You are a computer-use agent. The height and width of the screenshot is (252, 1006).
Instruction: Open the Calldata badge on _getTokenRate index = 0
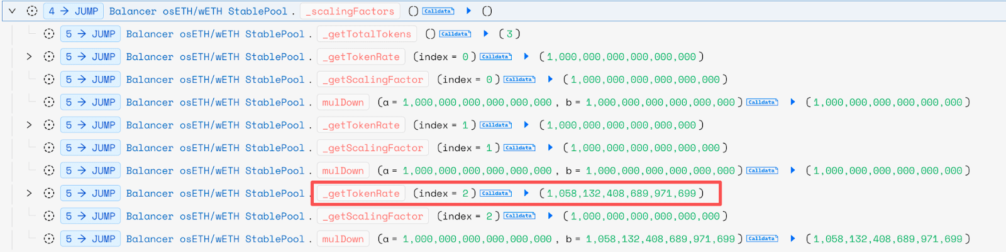[x=496, y=57]
